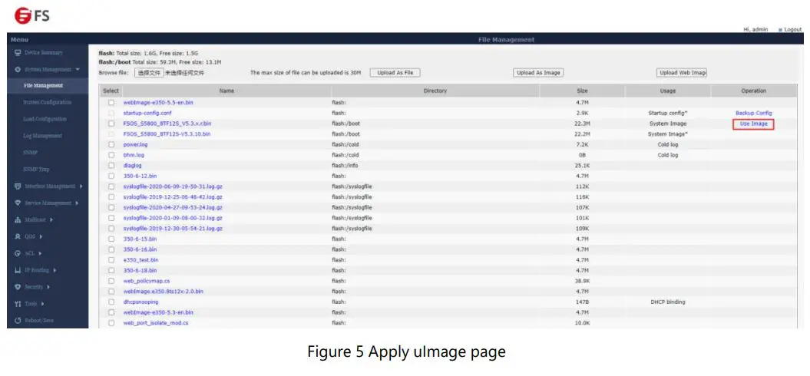The image size is (810, 376).
Task: Click the Upload Web Image button
Action: point(682,73)
